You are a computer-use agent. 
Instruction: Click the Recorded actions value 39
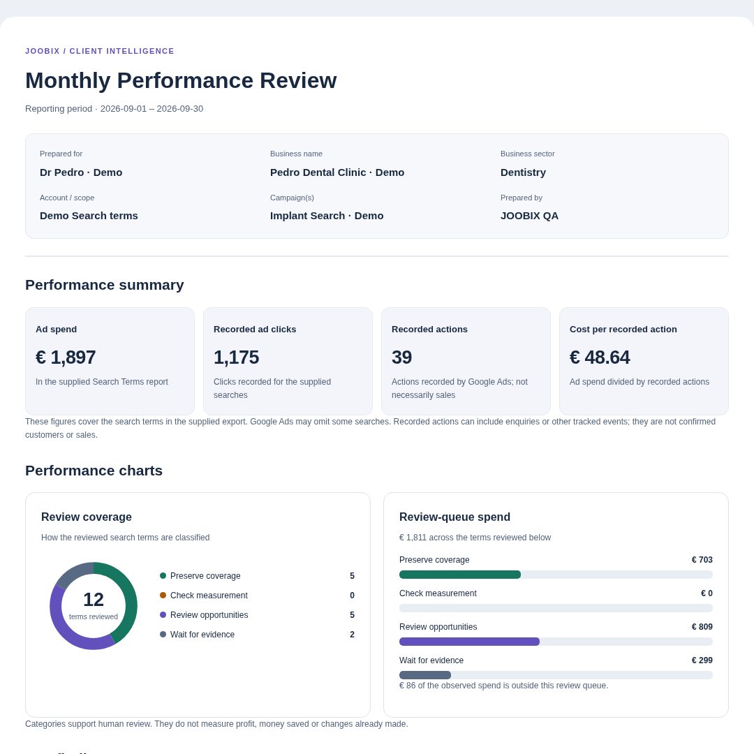401,357
